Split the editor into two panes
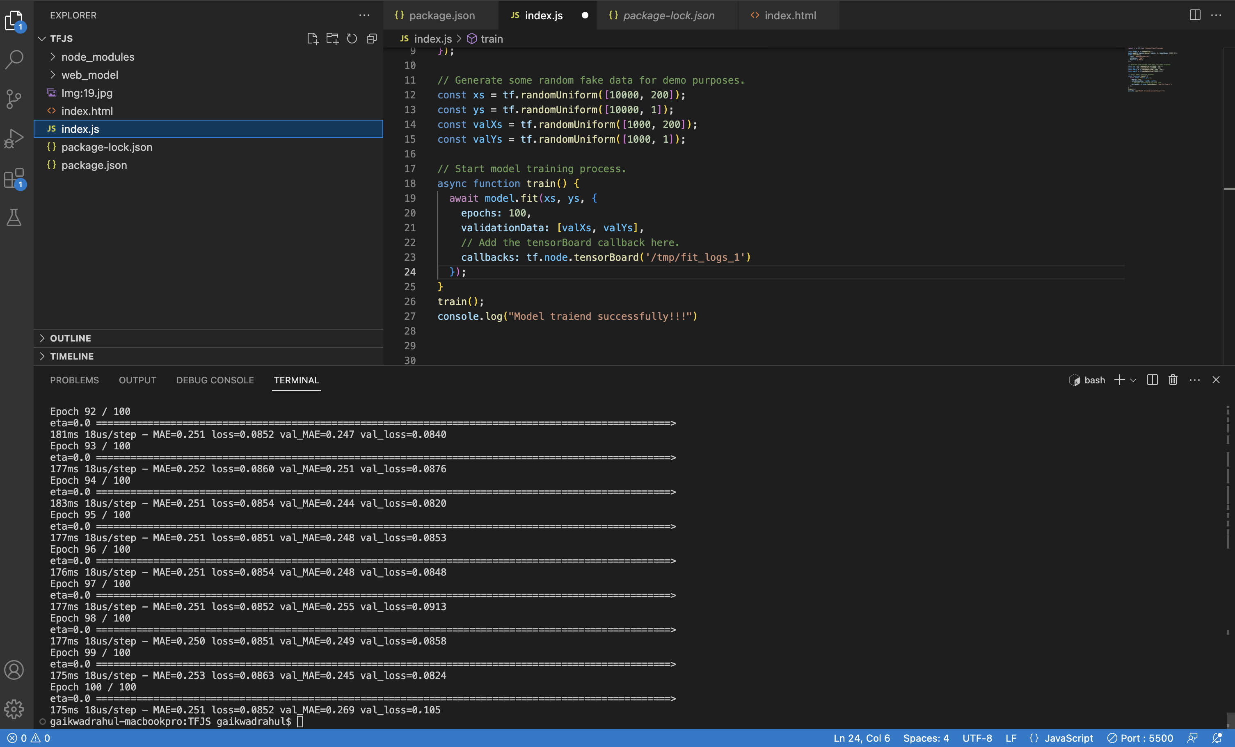 pos(1194,15)
